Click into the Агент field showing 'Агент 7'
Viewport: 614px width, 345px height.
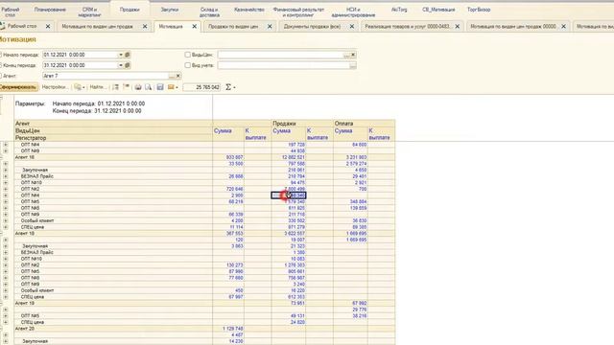106,76
